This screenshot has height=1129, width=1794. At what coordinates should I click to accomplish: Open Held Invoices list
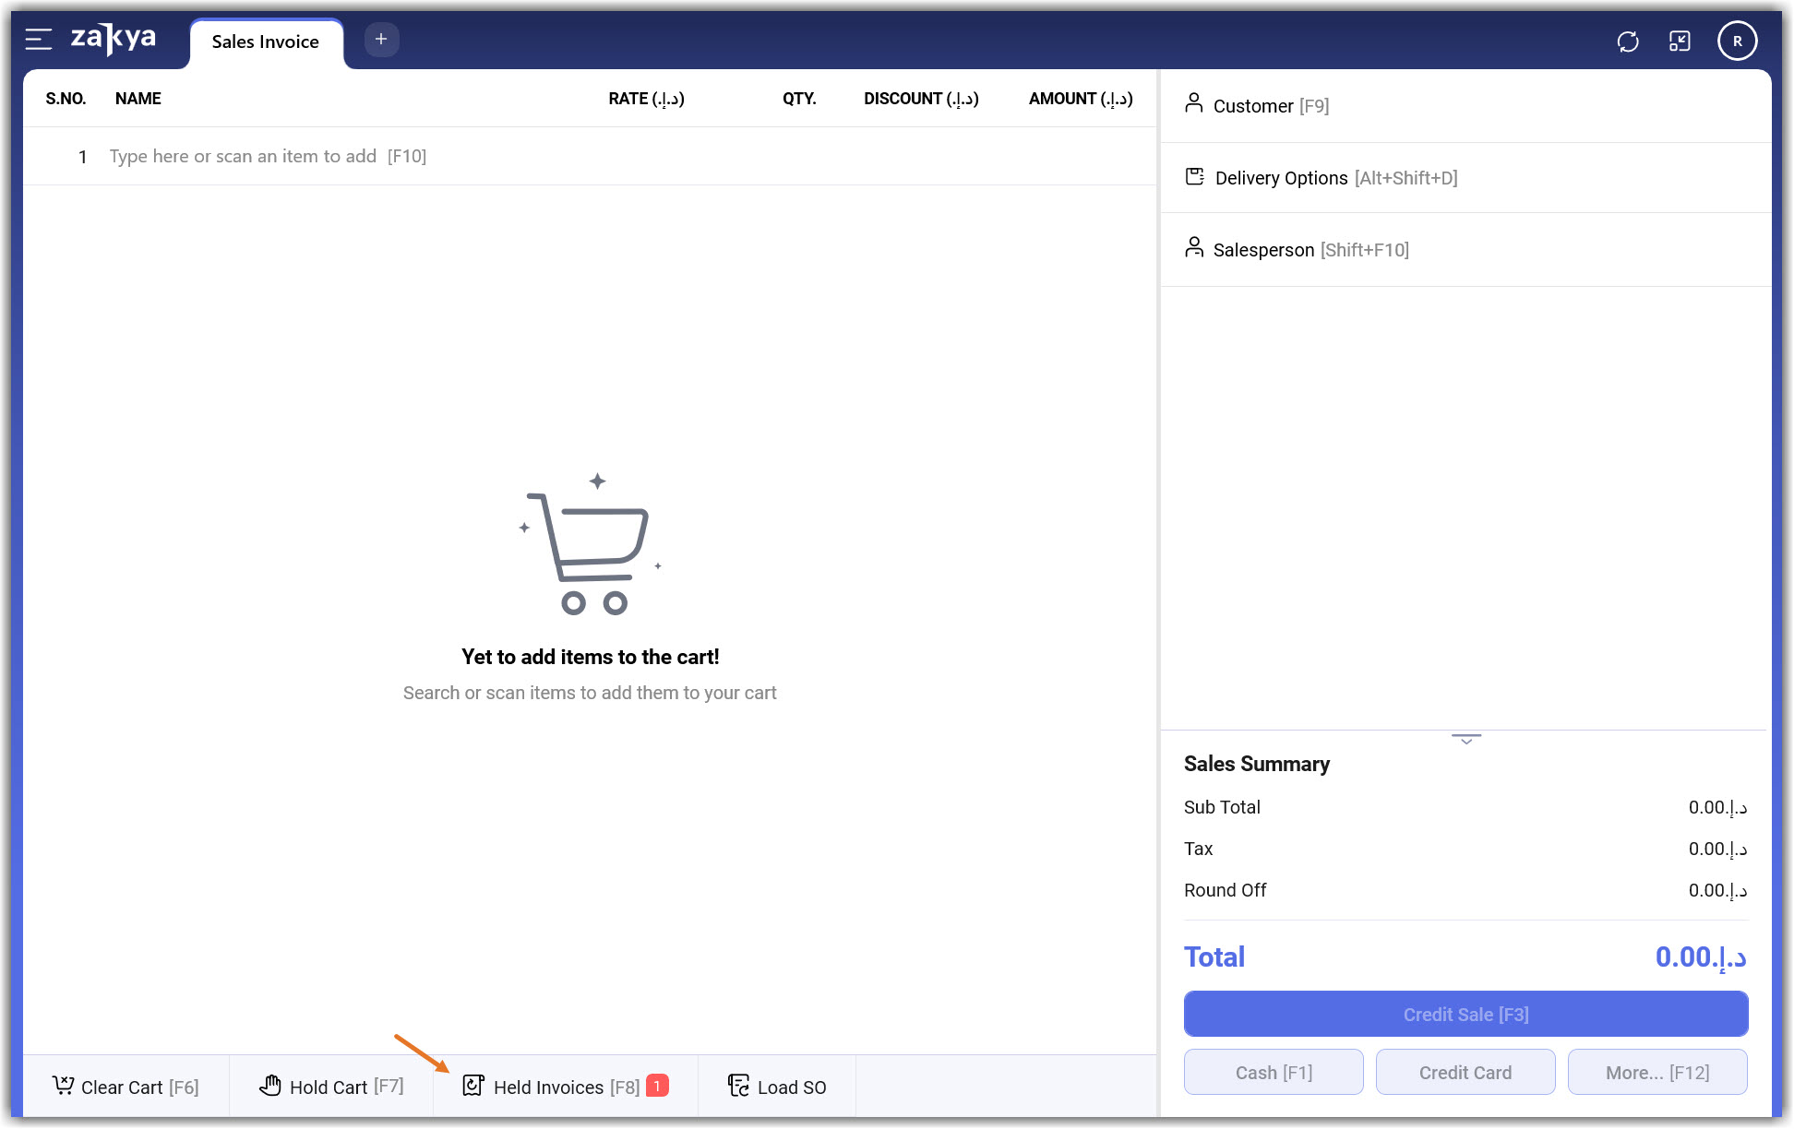pos(565,1087)
